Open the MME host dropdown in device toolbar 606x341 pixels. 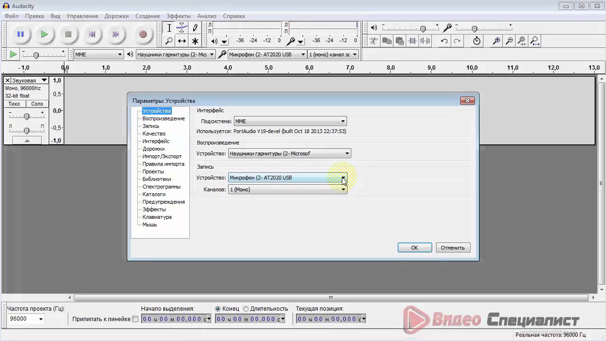point(98,54)
